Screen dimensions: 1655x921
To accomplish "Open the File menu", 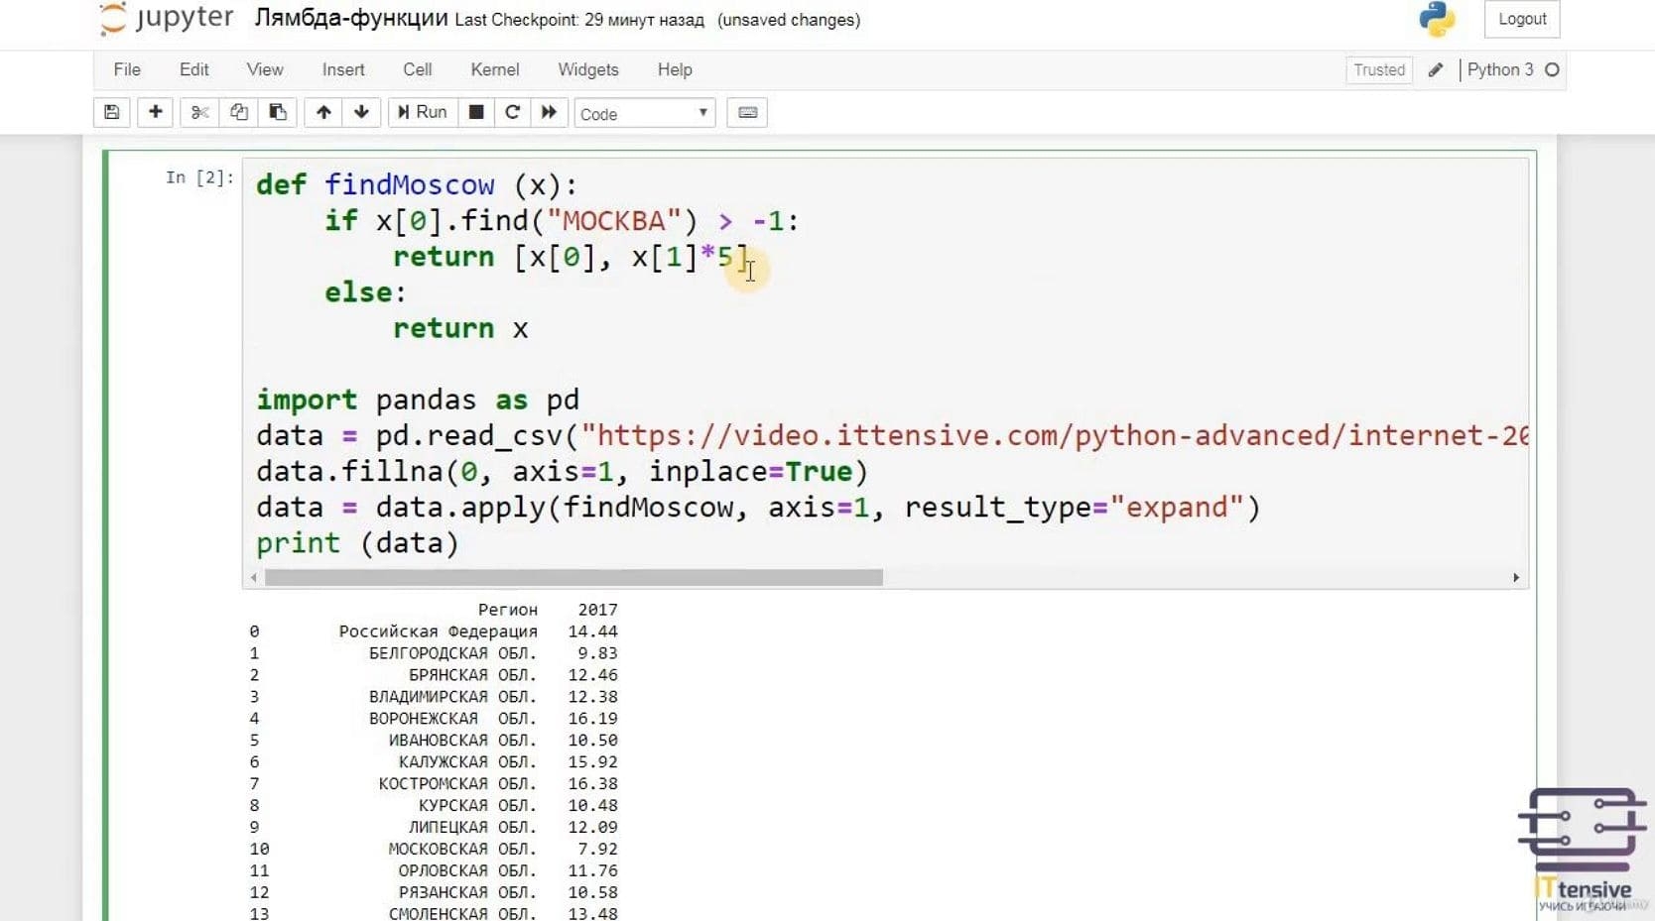I will pyautogui.click(x=127, y=69).
